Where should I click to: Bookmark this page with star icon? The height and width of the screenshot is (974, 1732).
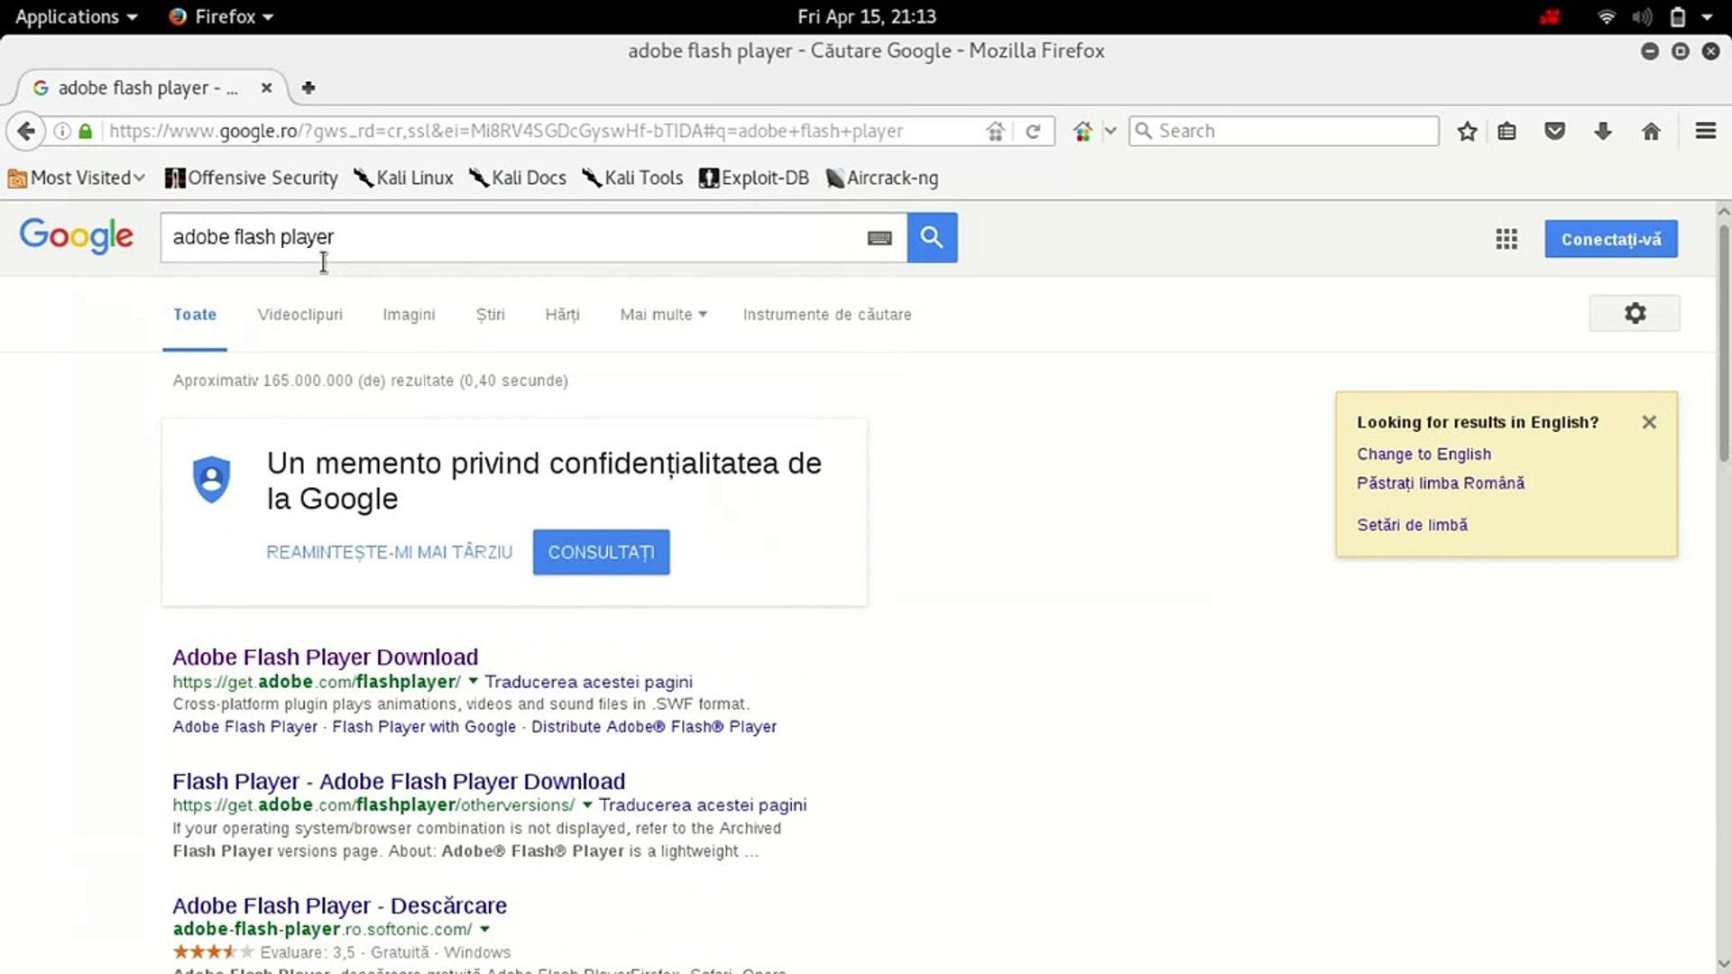click(1467, 132)
